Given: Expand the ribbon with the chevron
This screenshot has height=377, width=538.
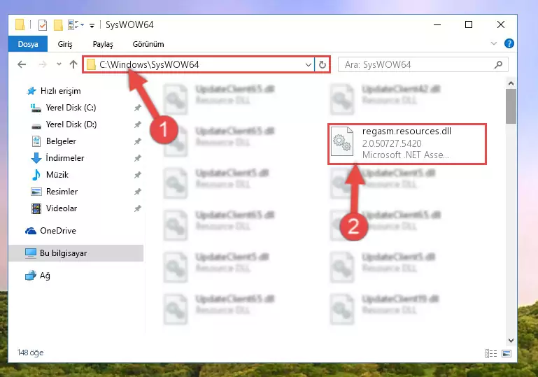Looking at the screenshot, I should coord(494,43).
